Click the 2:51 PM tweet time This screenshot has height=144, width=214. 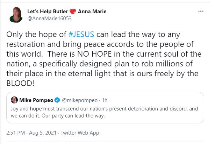tap(16, 133)
